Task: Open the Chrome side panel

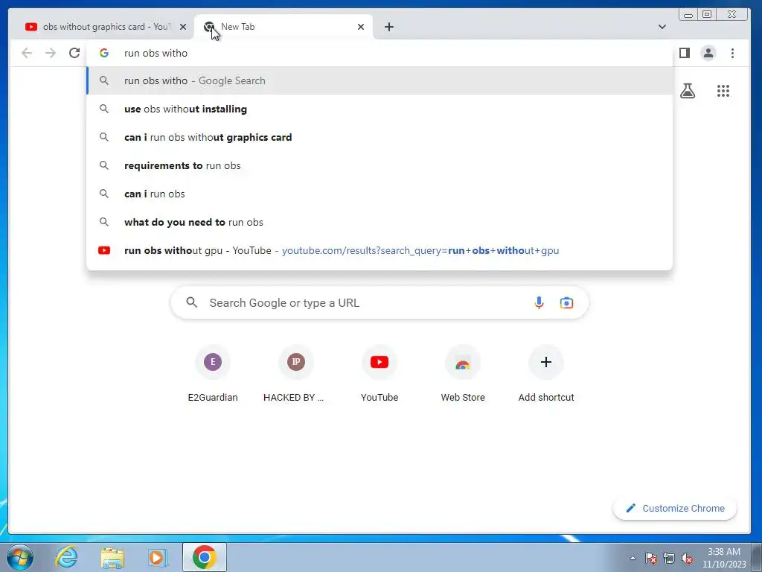Action: [685, 53]
